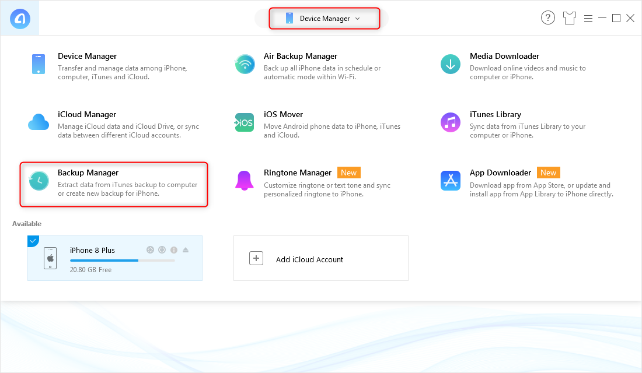Click Air Backup Manager description text
Viewport: 642px width, 373px height.
322,72
